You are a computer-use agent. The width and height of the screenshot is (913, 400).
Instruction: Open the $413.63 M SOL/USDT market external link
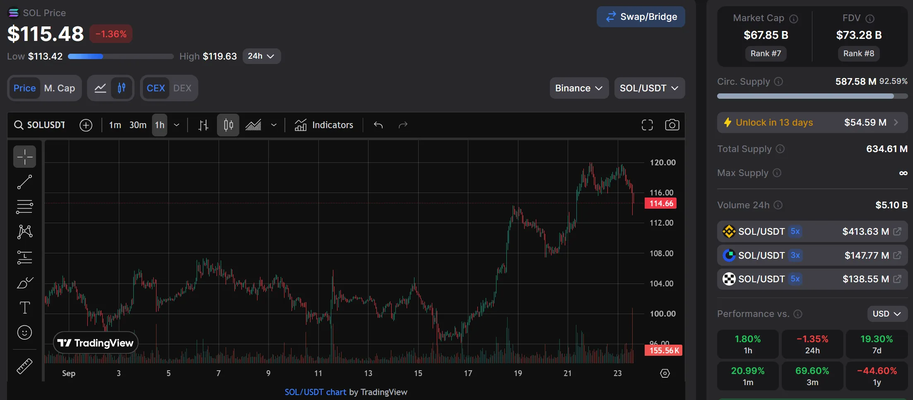coord(897,231)
